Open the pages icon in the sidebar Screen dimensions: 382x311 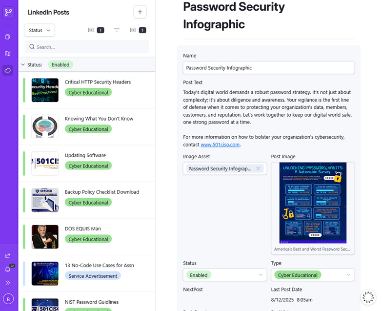pos(8,37)
